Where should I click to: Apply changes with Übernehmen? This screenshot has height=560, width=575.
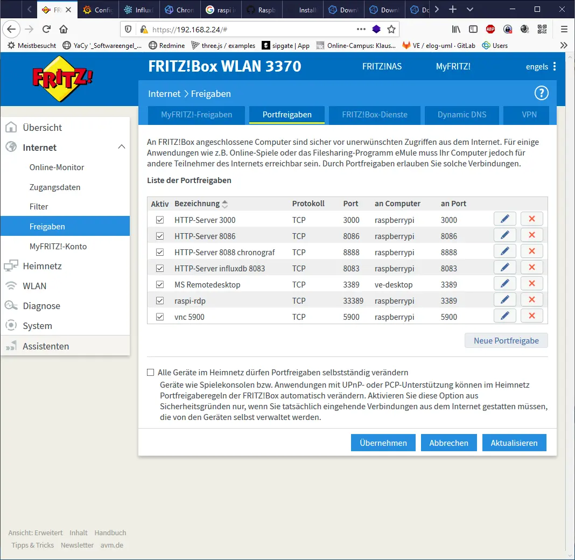[383, 442]
